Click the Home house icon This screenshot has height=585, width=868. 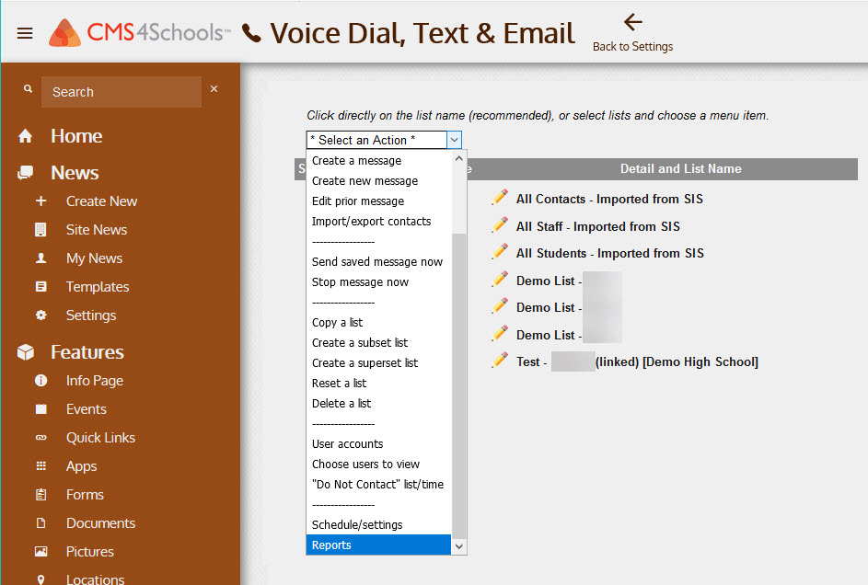[25, 136]
